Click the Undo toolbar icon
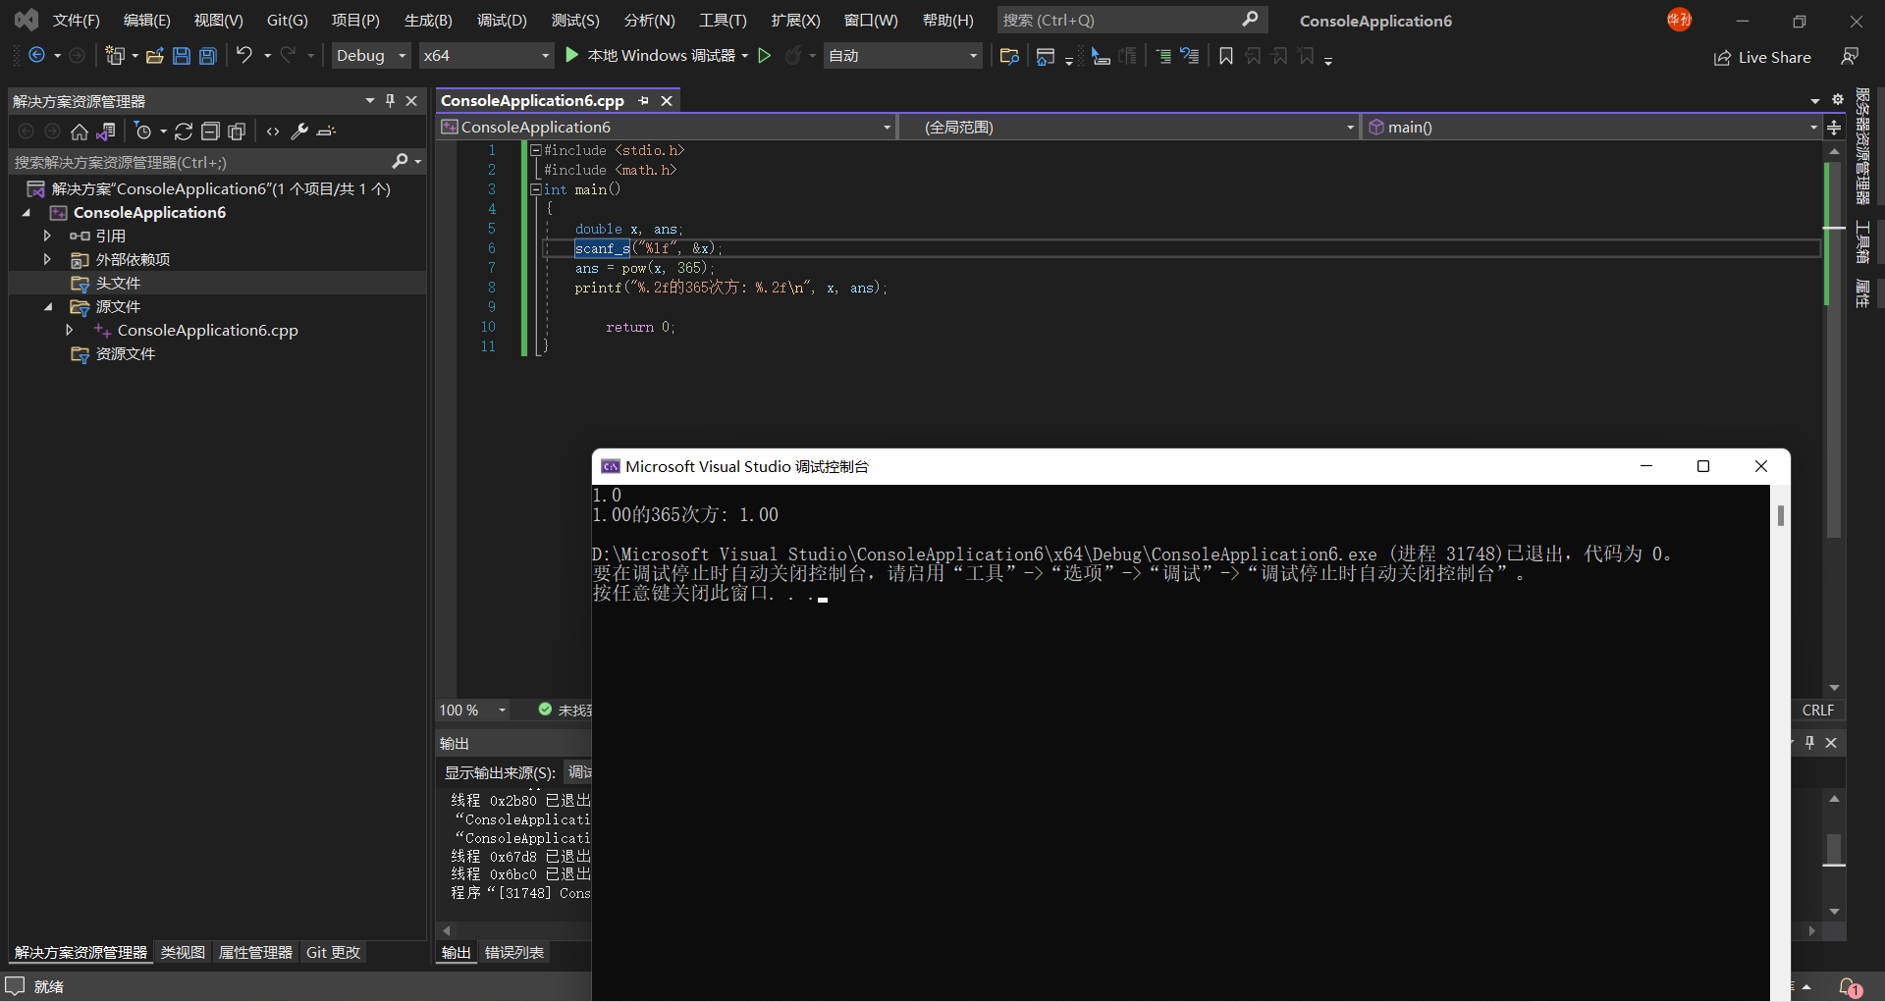The height and width of the screenshot is (1002, 1885). pyautogui.click(x=244, y=56)
